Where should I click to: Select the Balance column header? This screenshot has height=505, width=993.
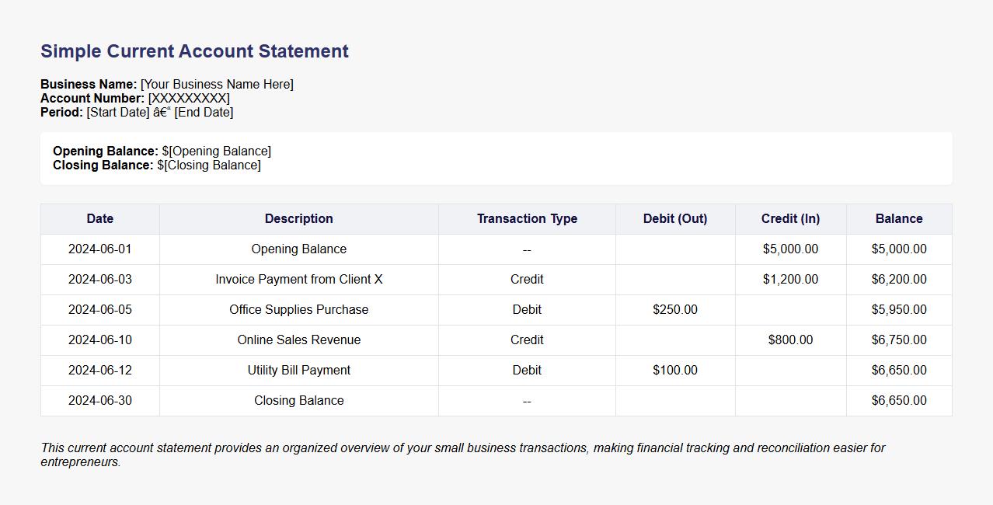click(x=898, y=218)
